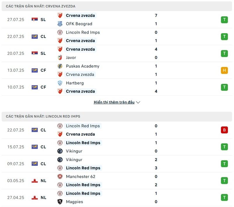
Task: Click the OFK Beograd team crest icon
Action: [x=60, y=24]
